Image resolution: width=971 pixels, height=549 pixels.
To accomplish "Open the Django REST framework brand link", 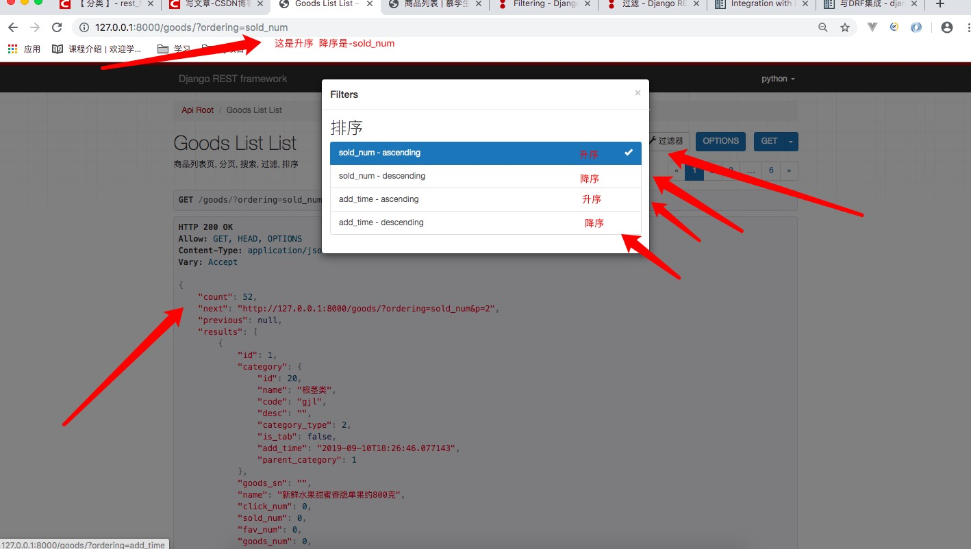I will pos(233,79).
